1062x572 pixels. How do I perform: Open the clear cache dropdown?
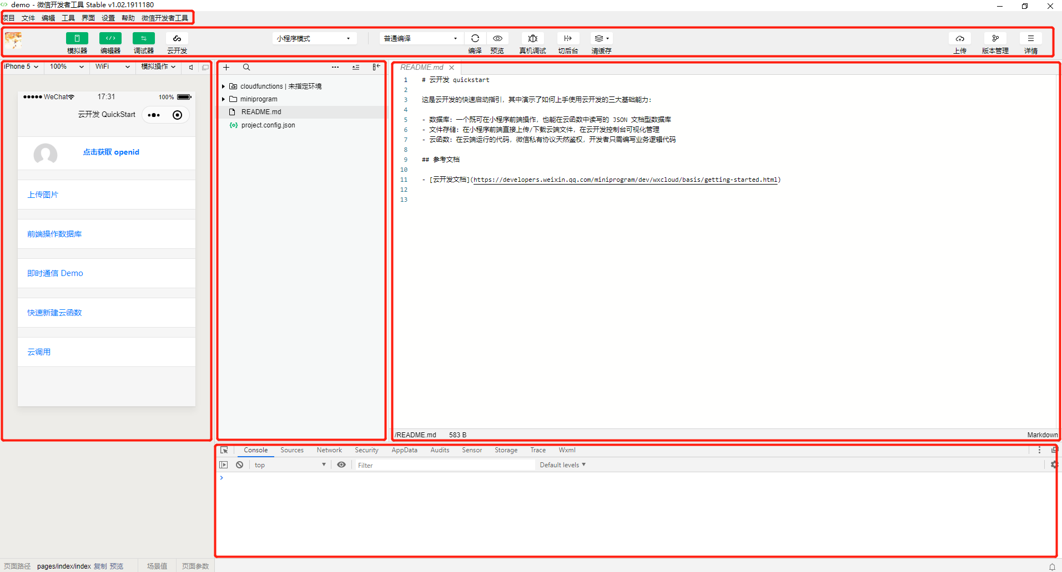tap(602, 38)
